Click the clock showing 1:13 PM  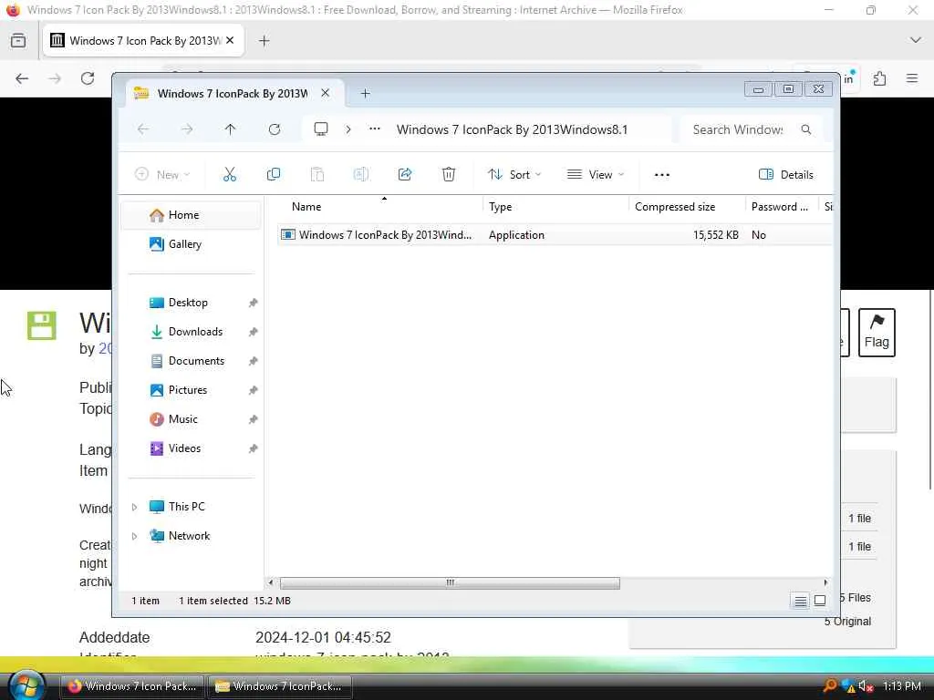(x=902, y=686)
